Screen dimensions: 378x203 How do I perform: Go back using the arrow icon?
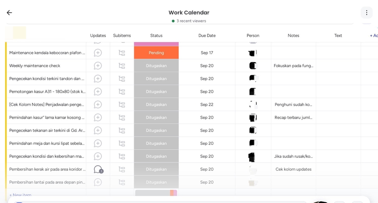pyautogui.click(x=9, y=13)
